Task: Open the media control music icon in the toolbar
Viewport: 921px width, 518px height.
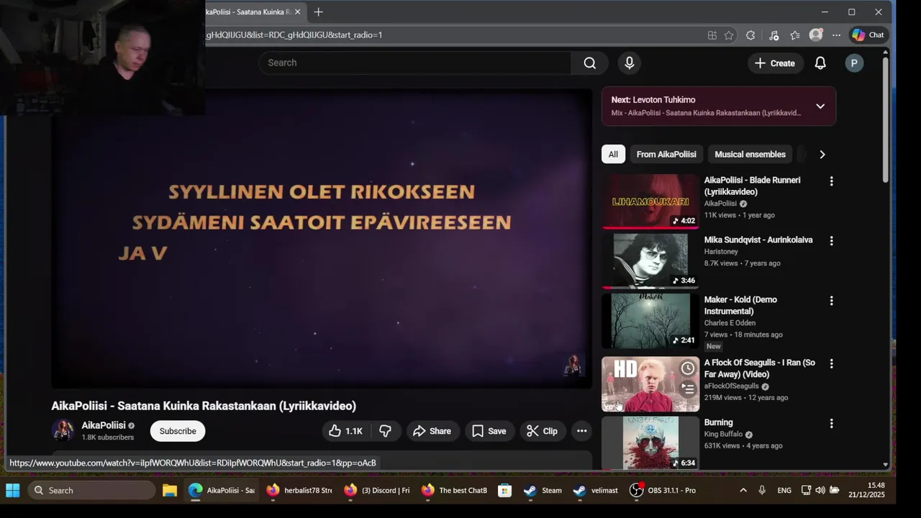Action: (773, 35)
